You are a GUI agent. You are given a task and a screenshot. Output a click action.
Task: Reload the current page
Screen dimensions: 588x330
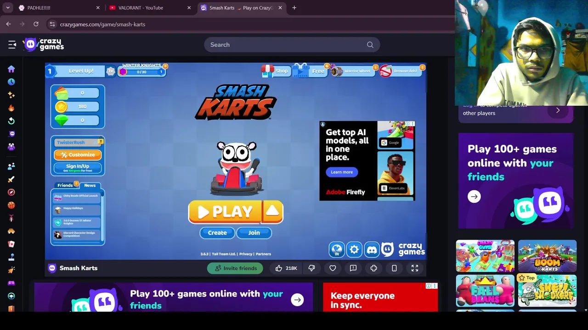[36, 24]
